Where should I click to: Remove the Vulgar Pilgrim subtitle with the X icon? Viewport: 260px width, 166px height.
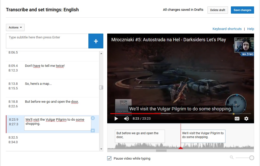pos(93,118)
